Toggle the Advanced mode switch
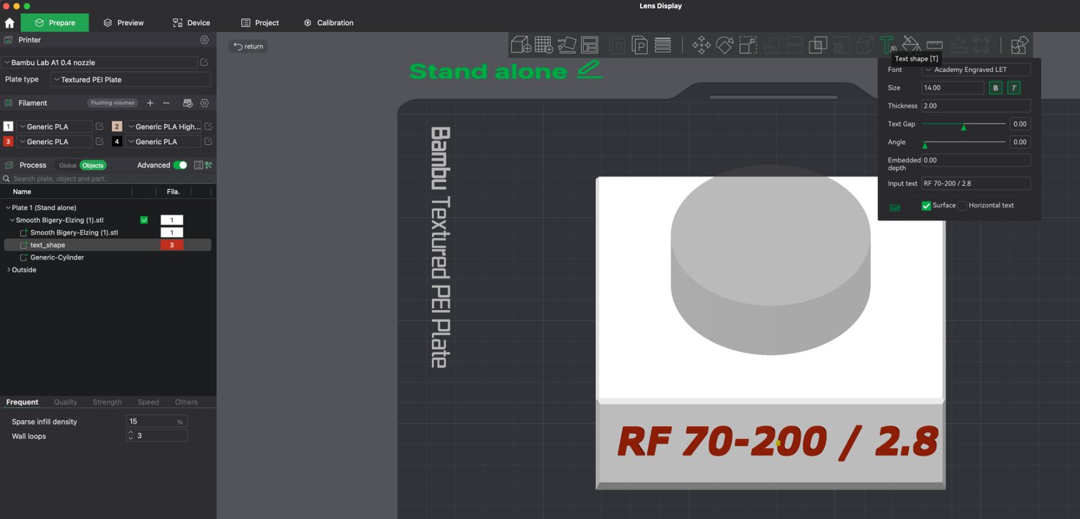 180,165
